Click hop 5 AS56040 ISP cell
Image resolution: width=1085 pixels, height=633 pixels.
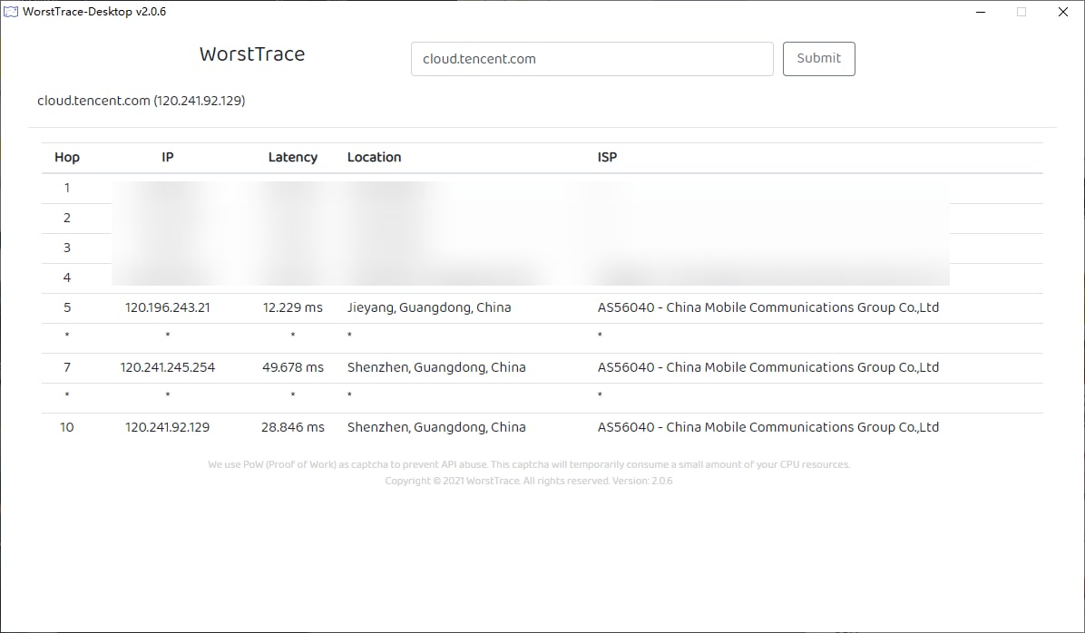[x=768, y=307]
